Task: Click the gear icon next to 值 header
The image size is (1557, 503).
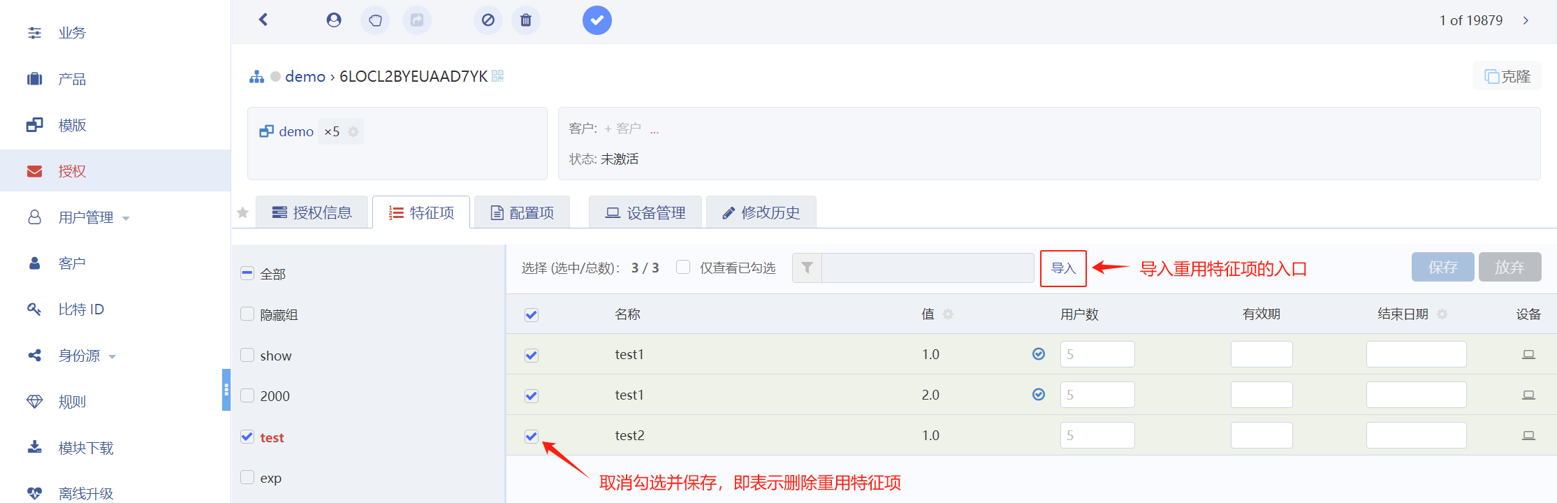Action: [948, 314]
